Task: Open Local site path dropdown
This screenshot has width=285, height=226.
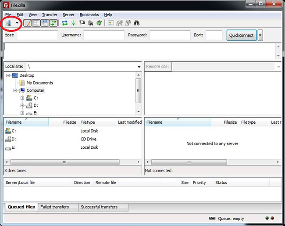Action: 139,67
